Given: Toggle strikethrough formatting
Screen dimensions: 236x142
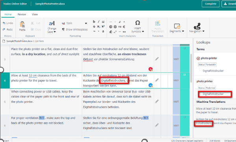Looking at the screenshot, I should (94, 27).
